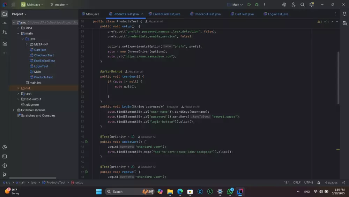349x197 pixels.
Task: Click project panel horizontal scrollbar
Action: point(32,178)
